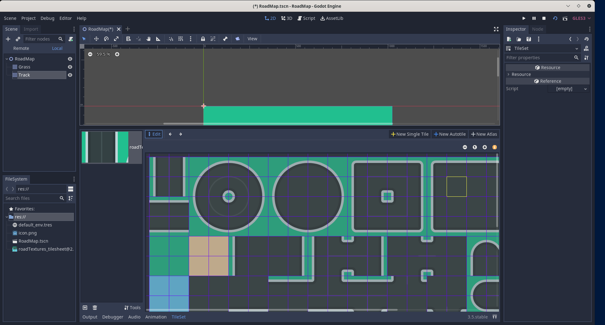Toggle visibility of the Track node
Viewport: 605px width, 325px height.
coord(70,75)
